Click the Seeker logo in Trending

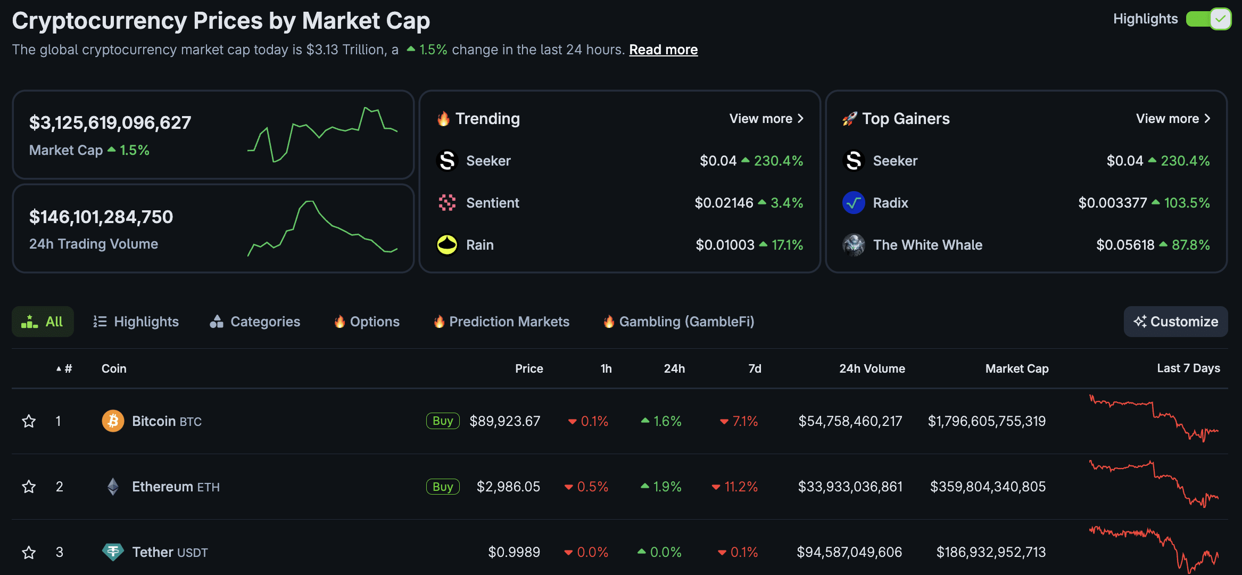447,161
